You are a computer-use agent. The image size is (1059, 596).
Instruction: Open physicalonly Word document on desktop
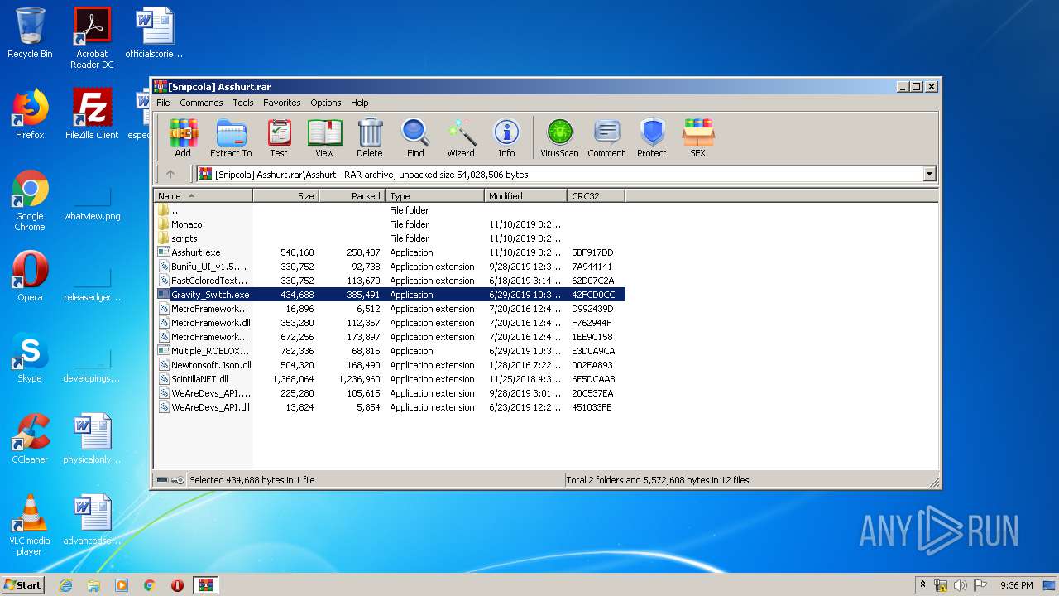tap(92, 438)
